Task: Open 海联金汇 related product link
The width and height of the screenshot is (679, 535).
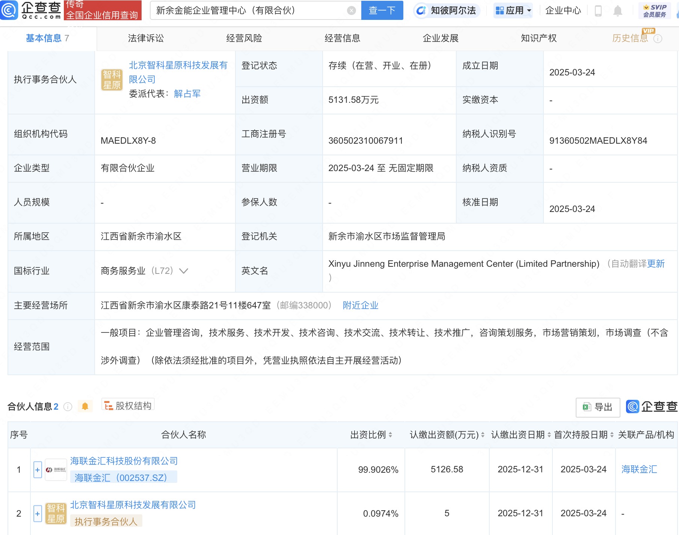Action: (639, 469)
